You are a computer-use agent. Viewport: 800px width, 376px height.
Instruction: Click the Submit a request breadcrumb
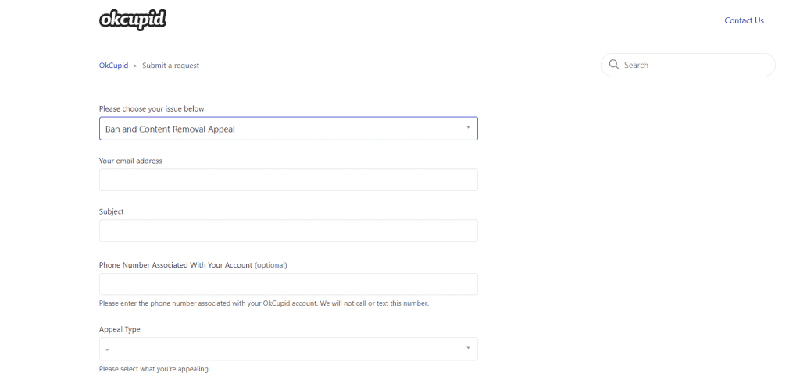pos(170,66)
